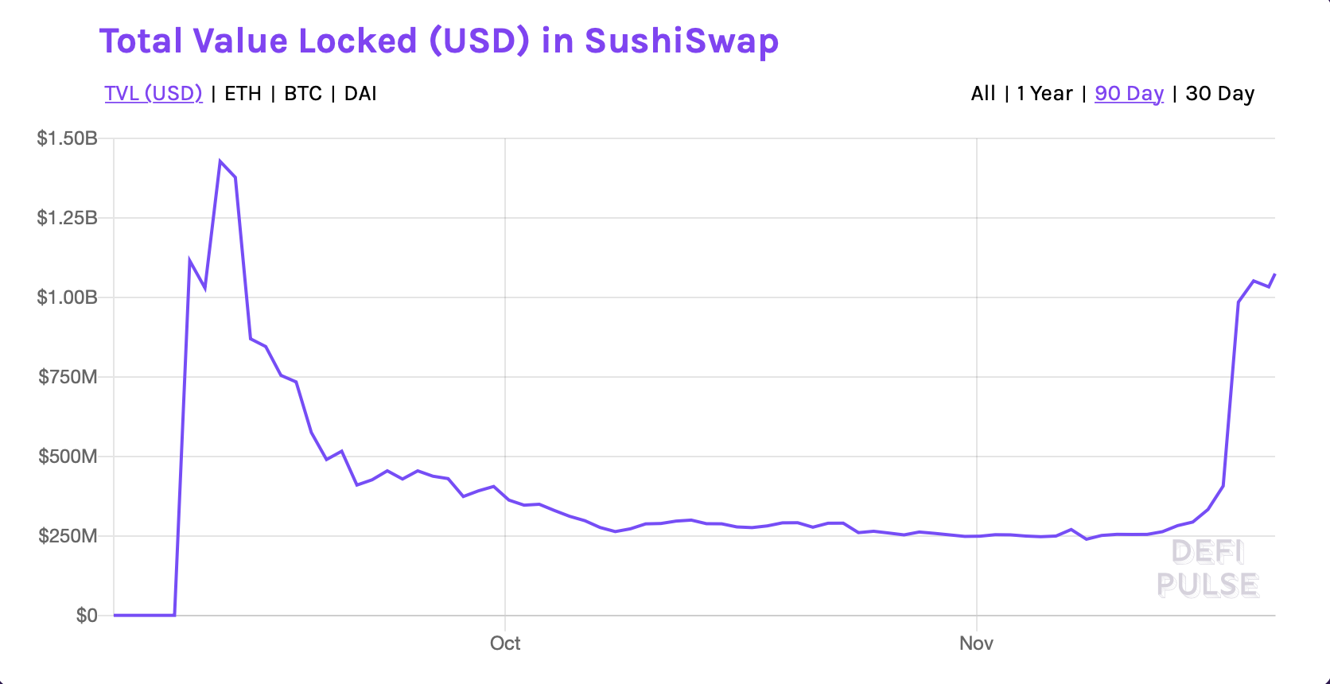The height and width of the screenshot is (684, 1330).
Task: Open the TVL (USD) metric view
Action: (x=154, y=93)
